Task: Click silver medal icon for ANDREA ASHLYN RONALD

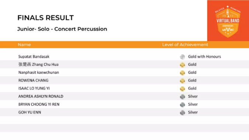Action: coord(183,96)
